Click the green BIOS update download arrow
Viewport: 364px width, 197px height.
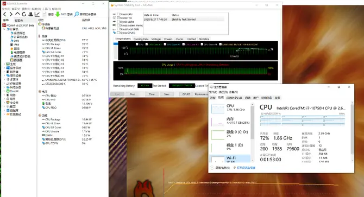(58, 14)
